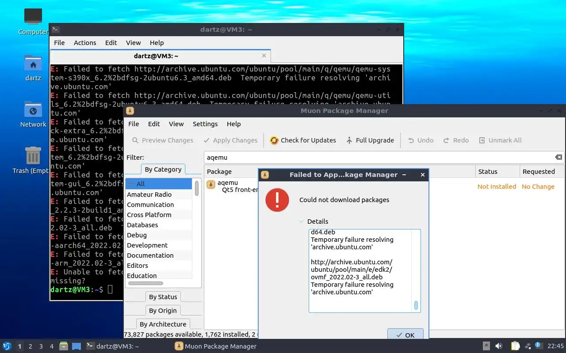
Task: Open the dartz home folder icon
Action: [x=33, y=68]
